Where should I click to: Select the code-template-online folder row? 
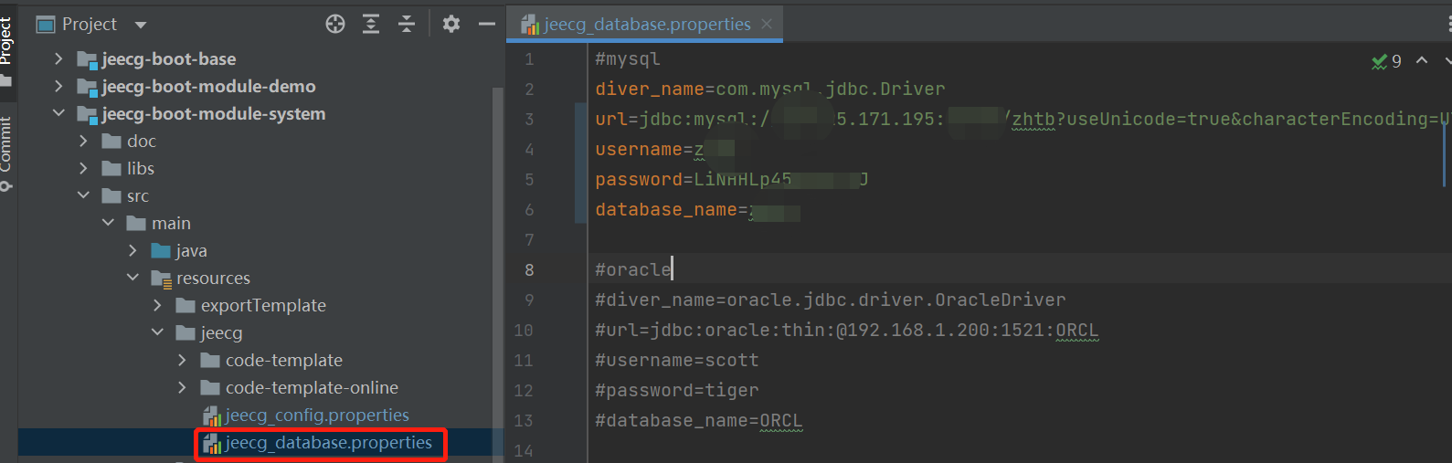pyautogui.click(x=312, y=388)
